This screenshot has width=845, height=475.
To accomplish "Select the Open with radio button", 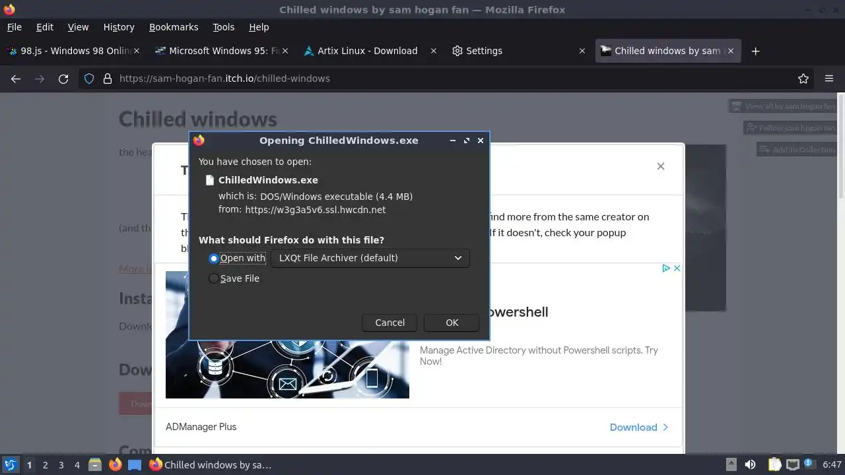I will click(x=213, y=259).
